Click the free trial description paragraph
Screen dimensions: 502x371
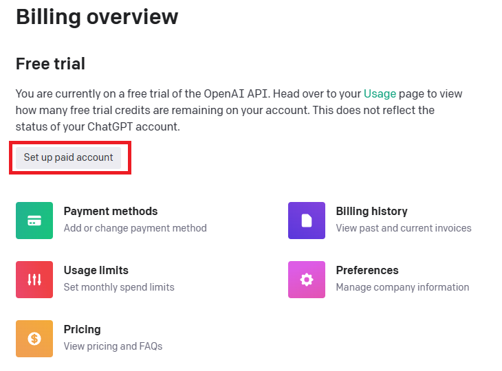[x=239, y=111]
